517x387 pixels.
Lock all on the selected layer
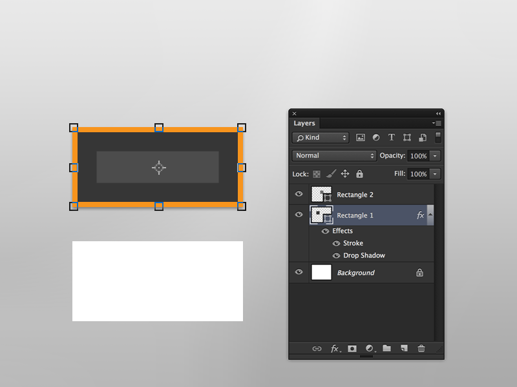coord(359,174)
